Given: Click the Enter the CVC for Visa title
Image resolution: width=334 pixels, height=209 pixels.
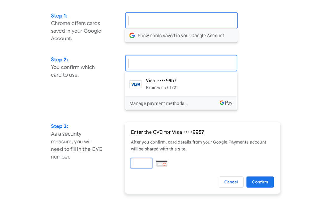Looking at the screenshot, I should [x=168, y=132].
